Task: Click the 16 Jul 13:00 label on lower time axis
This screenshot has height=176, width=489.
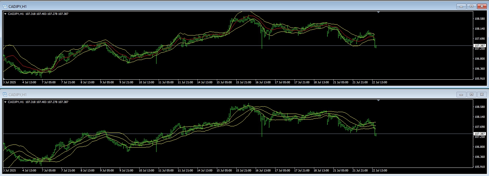Action: [x=263, y=171]
